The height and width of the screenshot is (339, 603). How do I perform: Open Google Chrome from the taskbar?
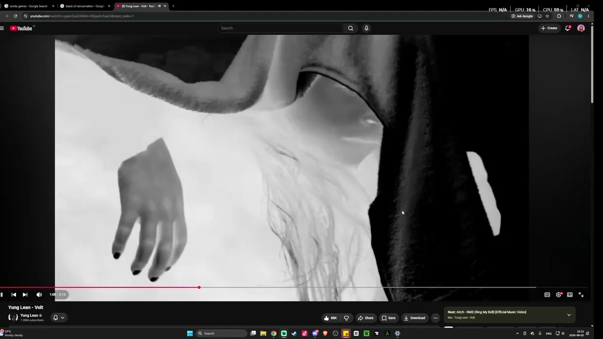pos(274,333)
